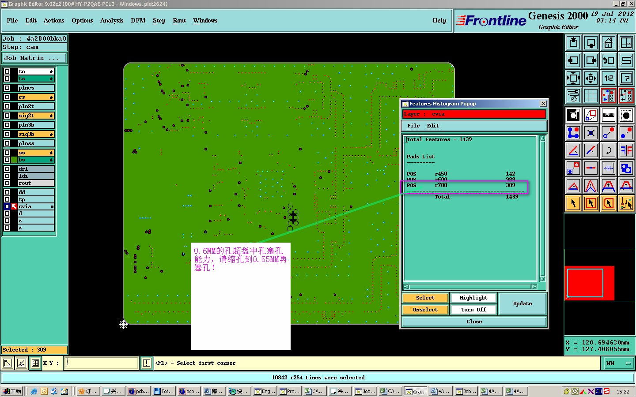The image size is (636, 397).
Task: Click the histogram horizontal scroll right arrow
Action: [534, 287]
